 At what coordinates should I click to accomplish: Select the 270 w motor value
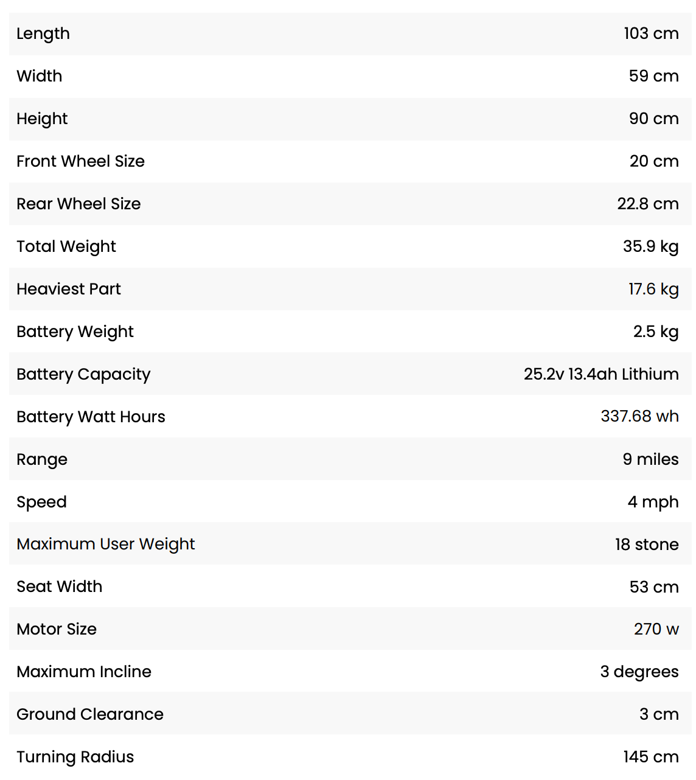(x=656, y=629)
